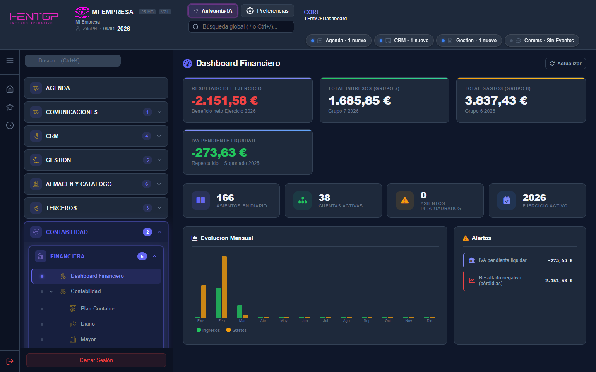
Task: Open favorites via the star icon
Action: 10,107
